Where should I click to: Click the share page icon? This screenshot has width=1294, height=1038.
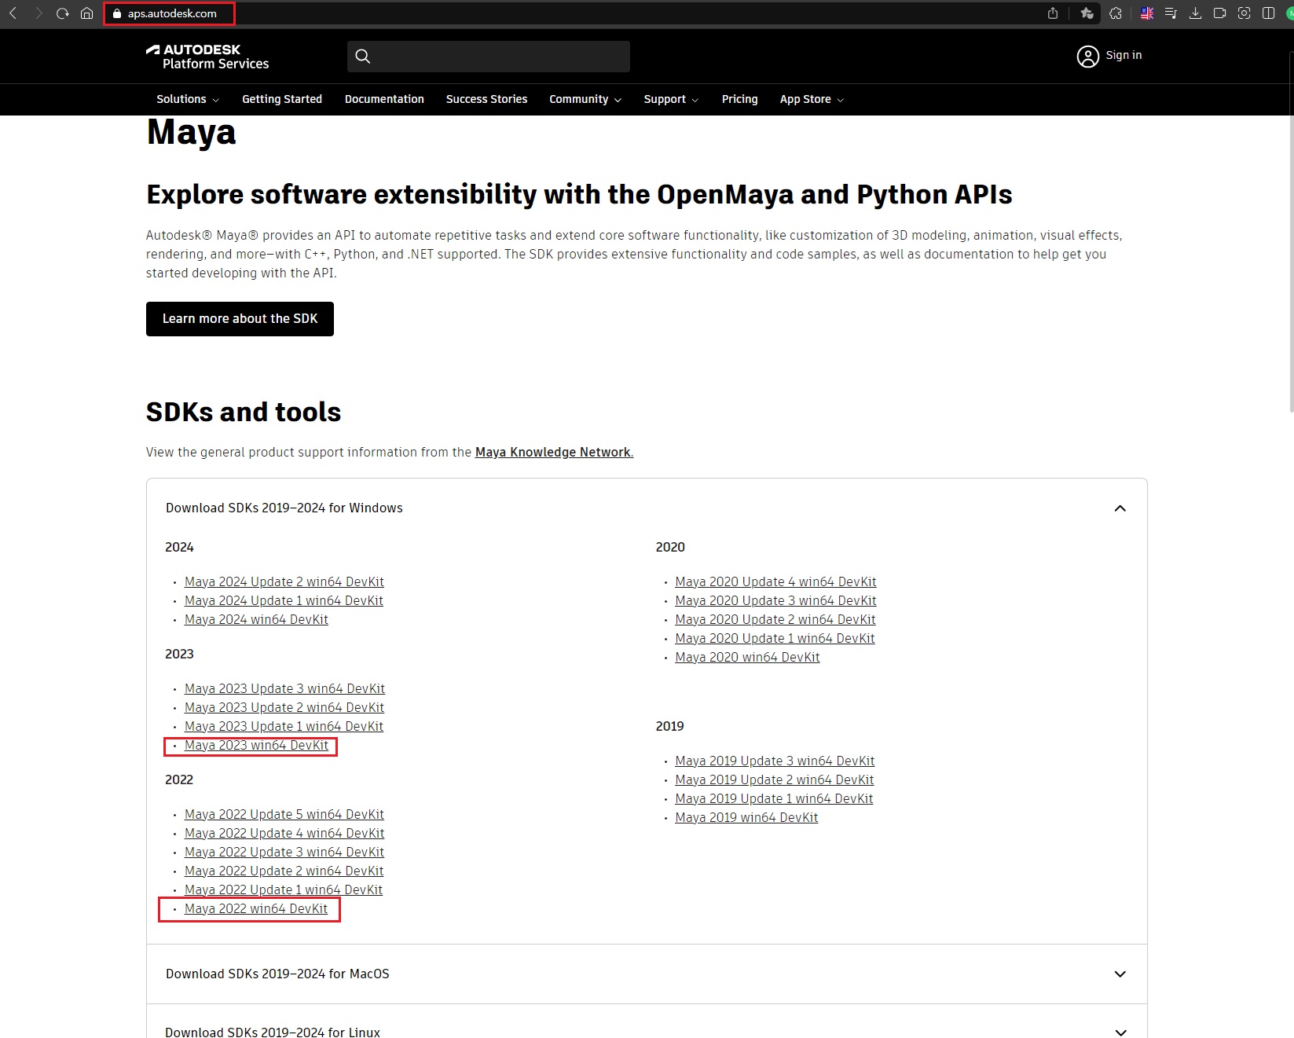(x=1053, y=13)
